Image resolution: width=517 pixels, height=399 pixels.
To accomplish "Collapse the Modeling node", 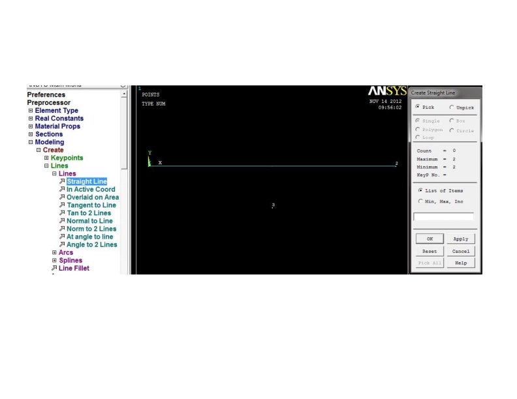I will (31, 142).
